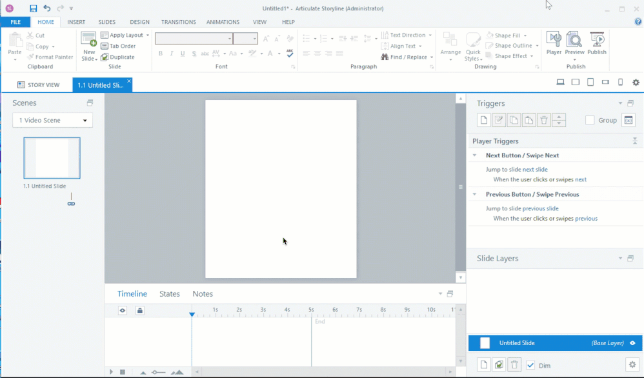
Task: Open the FILE menu
Action: click(x=15, y=22)
